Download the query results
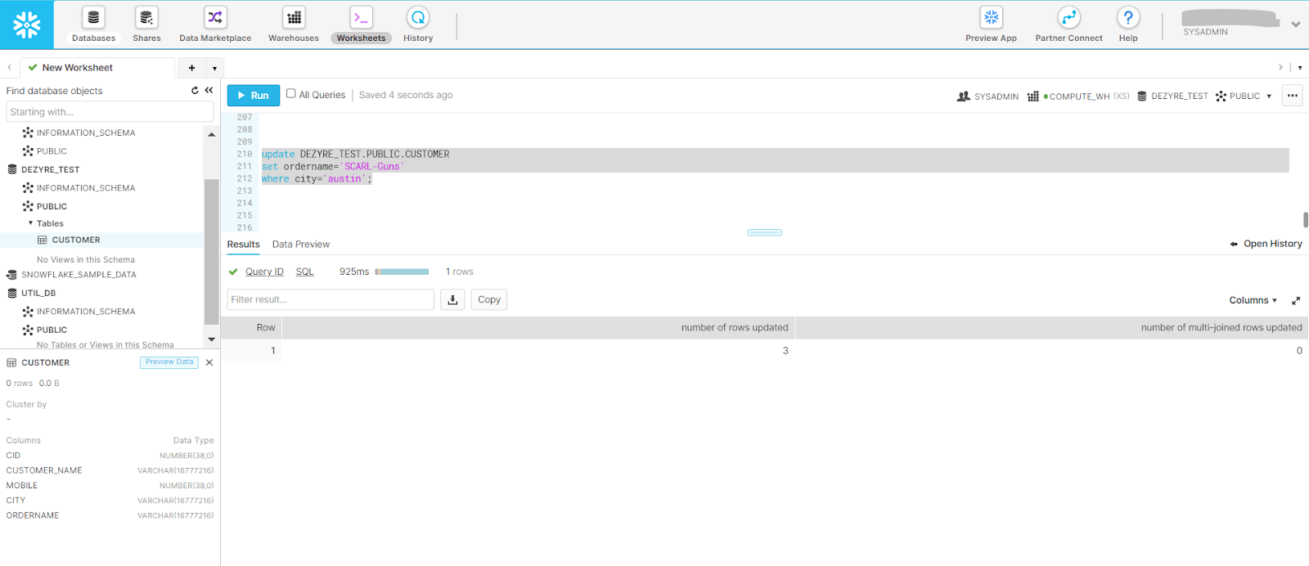This screenshot has height=566, width=1309. [452, 299]
